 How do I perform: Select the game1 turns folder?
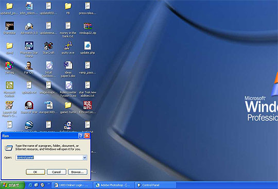68,105
